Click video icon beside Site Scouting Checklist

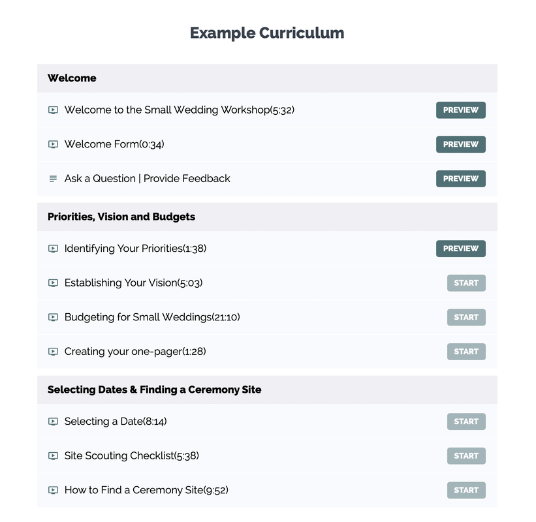pyautogui.click(x=53, y=456)
